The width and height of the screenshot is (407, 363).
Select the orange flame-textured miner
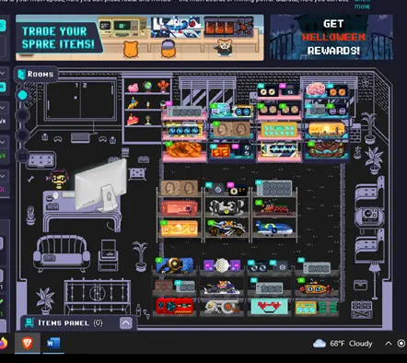tap(184, 149)
